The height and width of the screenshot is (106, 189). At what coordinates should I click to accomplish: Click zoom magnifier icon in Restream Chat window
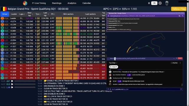coord(183,16)
